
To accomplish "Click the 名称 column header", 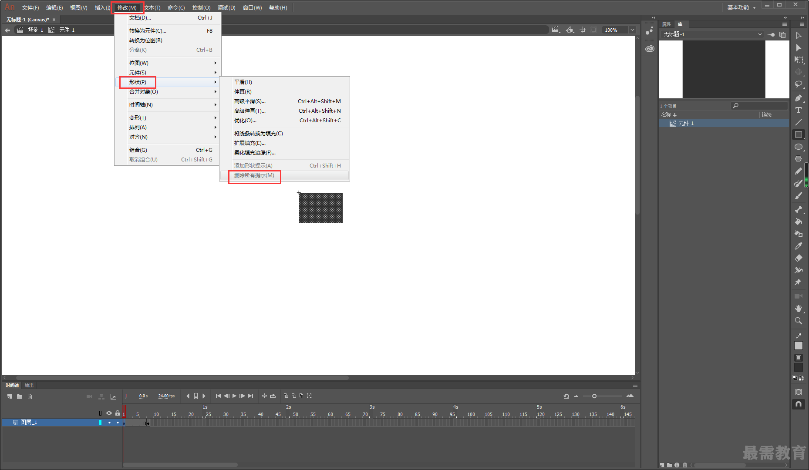I will point(709,115).
